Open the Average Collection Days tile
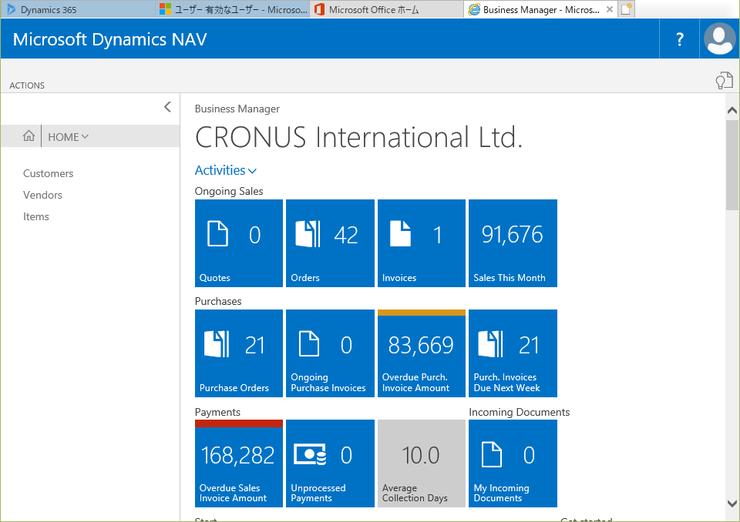Viewport: 740px width, 522px height. tap(422, 463)
